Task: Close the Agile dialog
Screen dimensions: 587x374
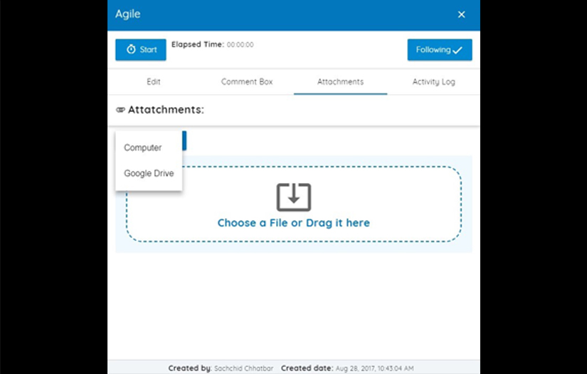Action: [x=461, y=14]
